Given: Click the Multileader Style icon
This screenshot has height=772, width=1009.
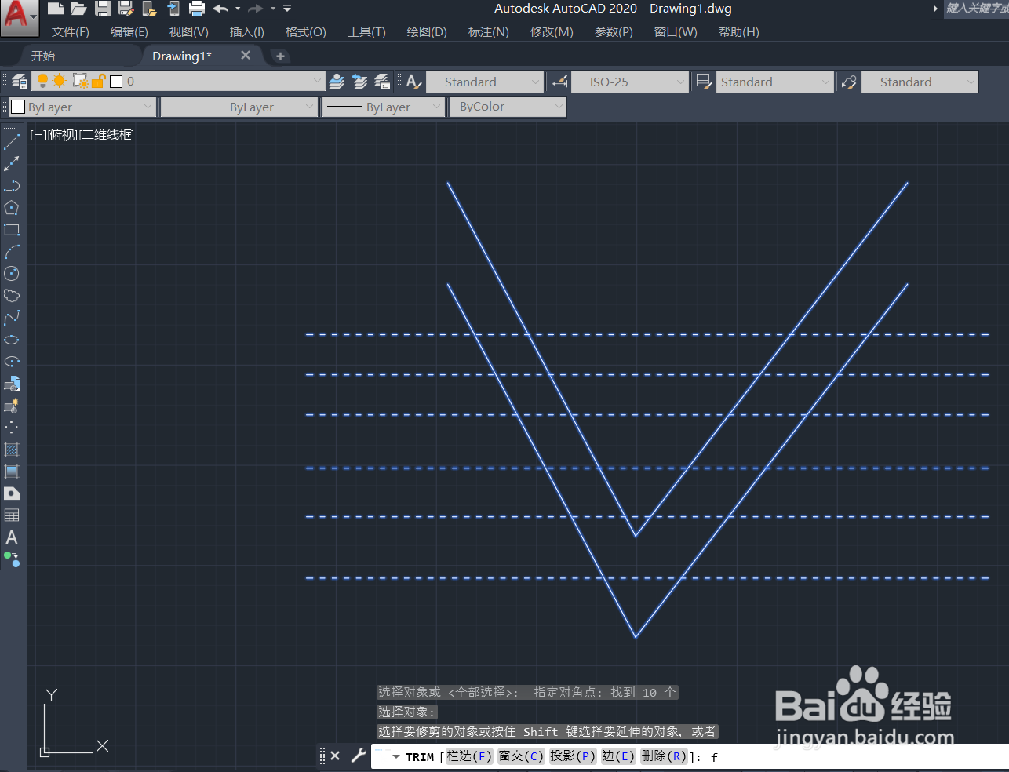Looking at the screenshot, I should click(x=848, y=82).
